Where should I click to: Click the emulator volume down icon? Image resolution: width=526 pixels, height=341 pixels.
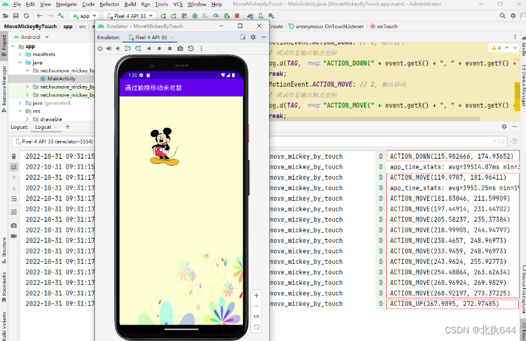(x=118, y=48)
